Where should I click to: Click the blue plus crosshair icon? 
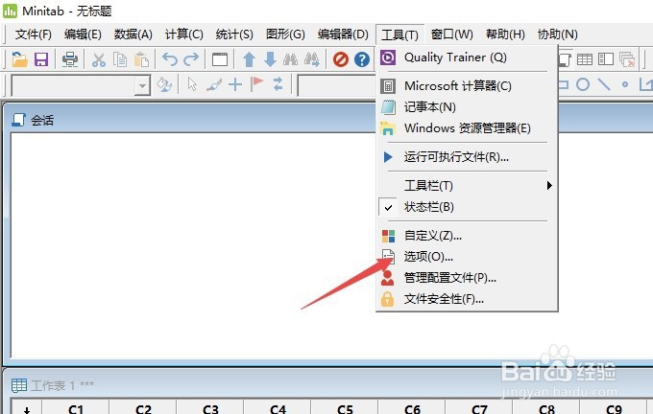click(235, 84)
